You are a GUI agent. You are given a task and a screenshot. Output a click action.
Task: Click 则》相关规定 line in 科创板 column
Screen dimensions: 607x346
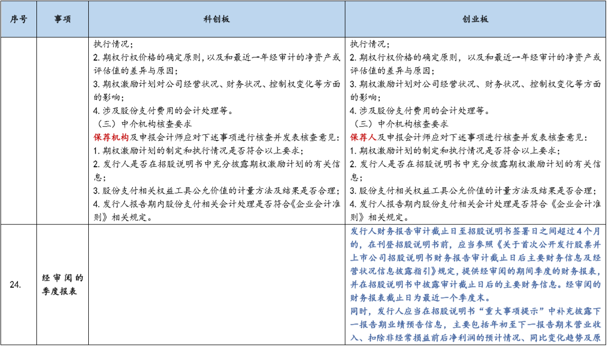click(x=122, y=217)
